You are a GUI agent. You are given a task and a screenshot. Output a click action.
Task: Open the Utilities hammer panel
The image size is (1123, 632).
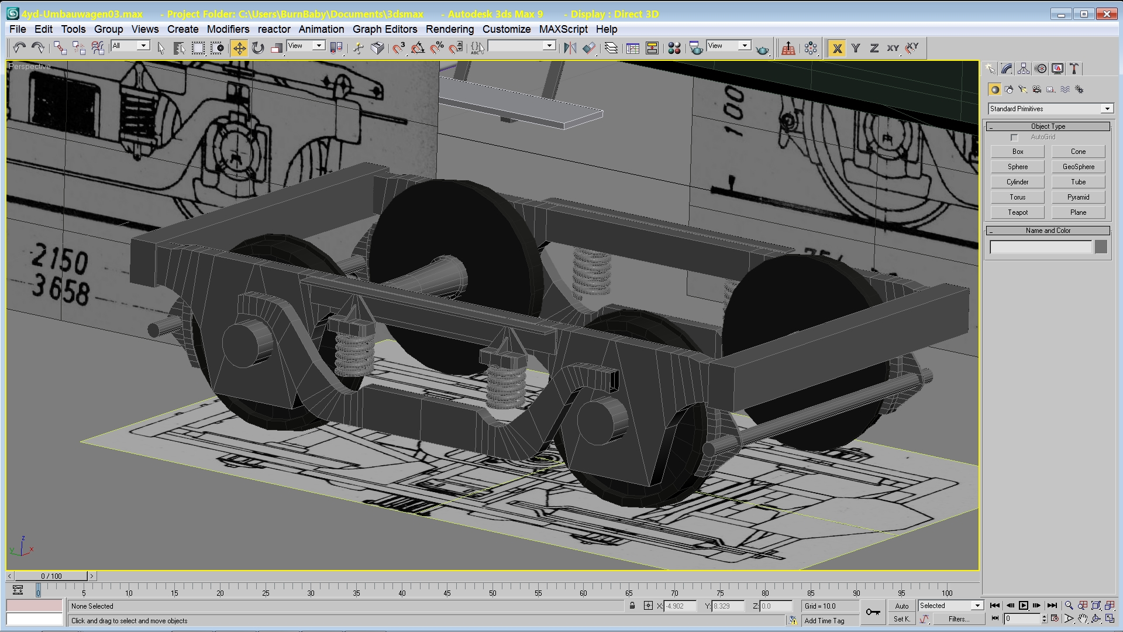click(1074, 69)
